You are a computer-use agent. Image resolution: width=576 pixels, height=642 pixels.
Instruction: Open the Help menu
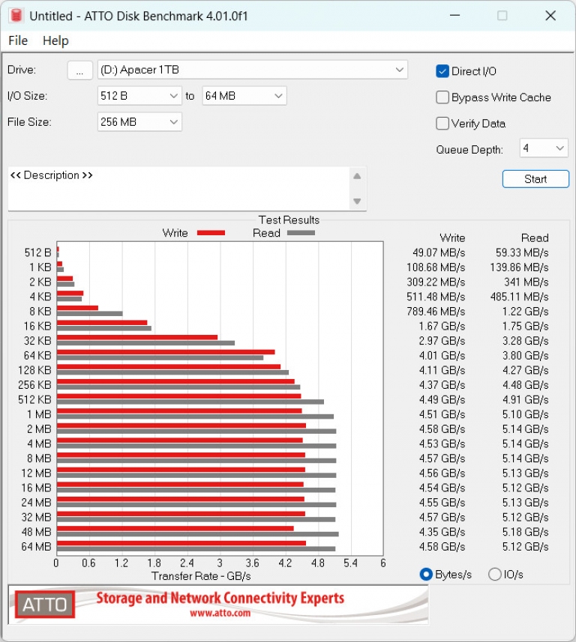point(55,40)
